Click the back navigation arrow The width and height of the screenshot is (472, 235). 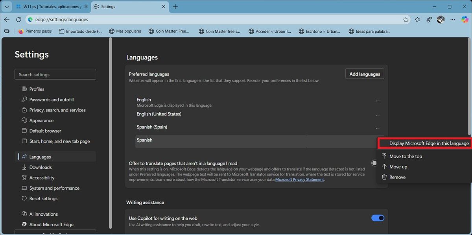[x=7, y=19]
